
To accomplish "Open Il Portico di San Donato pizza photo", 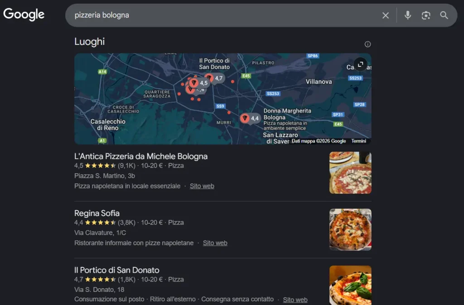I will (x=350, y=285).
